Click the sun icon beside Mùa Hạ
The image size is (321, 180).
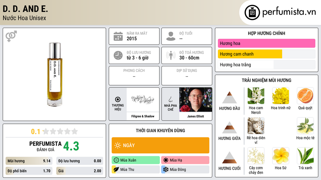pos(166,160)
